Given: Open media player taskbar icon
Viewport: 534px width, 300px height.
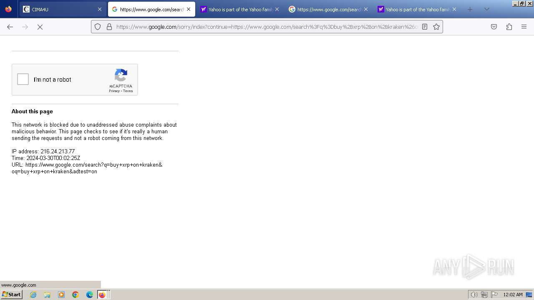Looking at the screenshot, I should (61, 295).
